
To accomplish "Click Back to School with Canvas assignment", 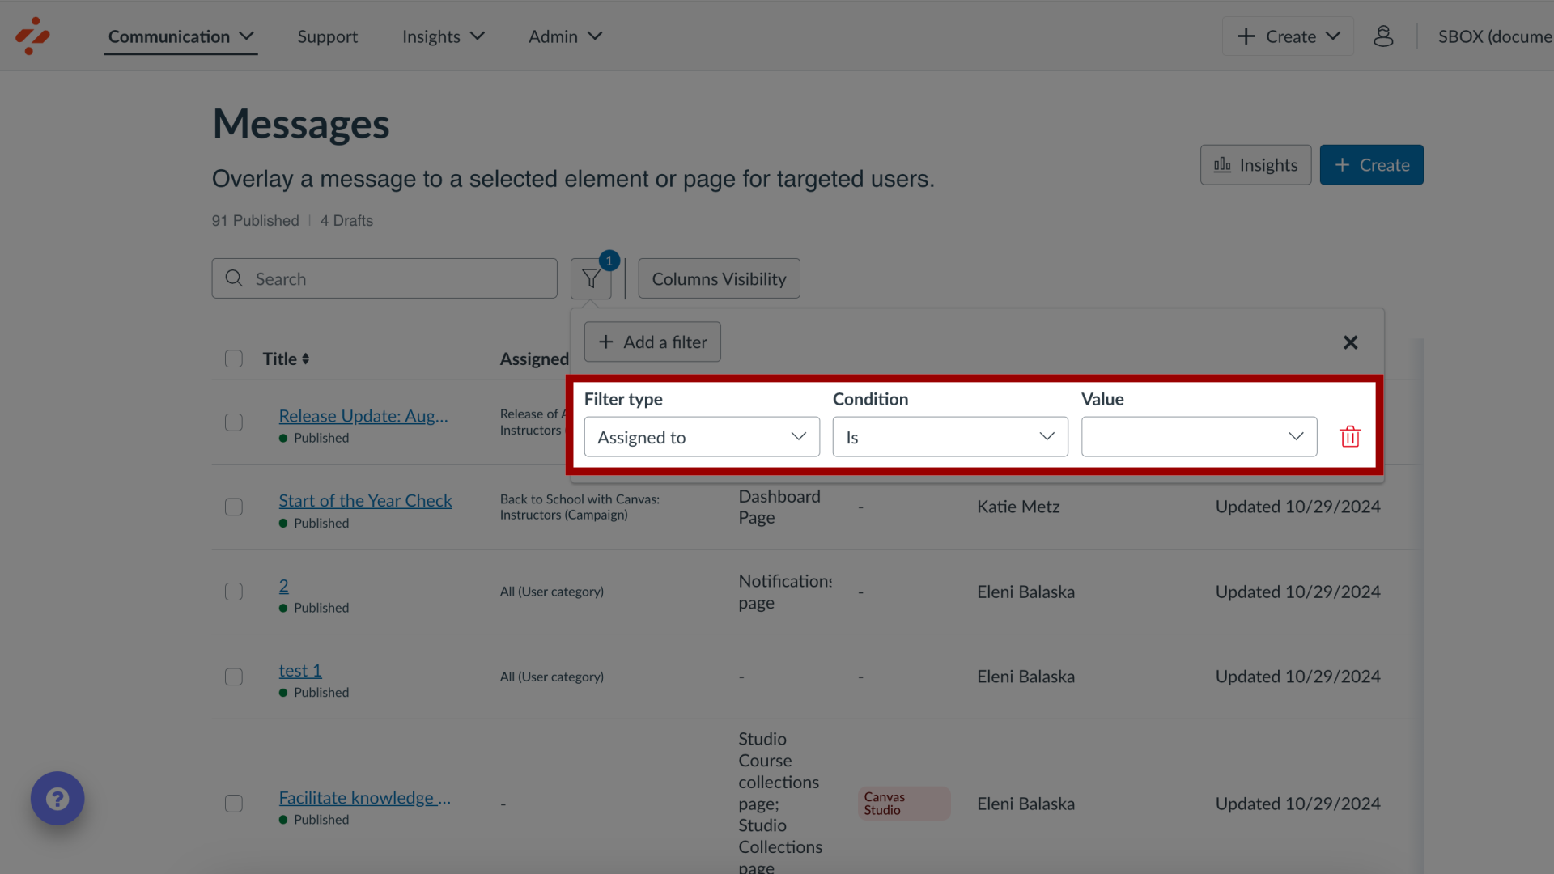I will click(580, 507).
